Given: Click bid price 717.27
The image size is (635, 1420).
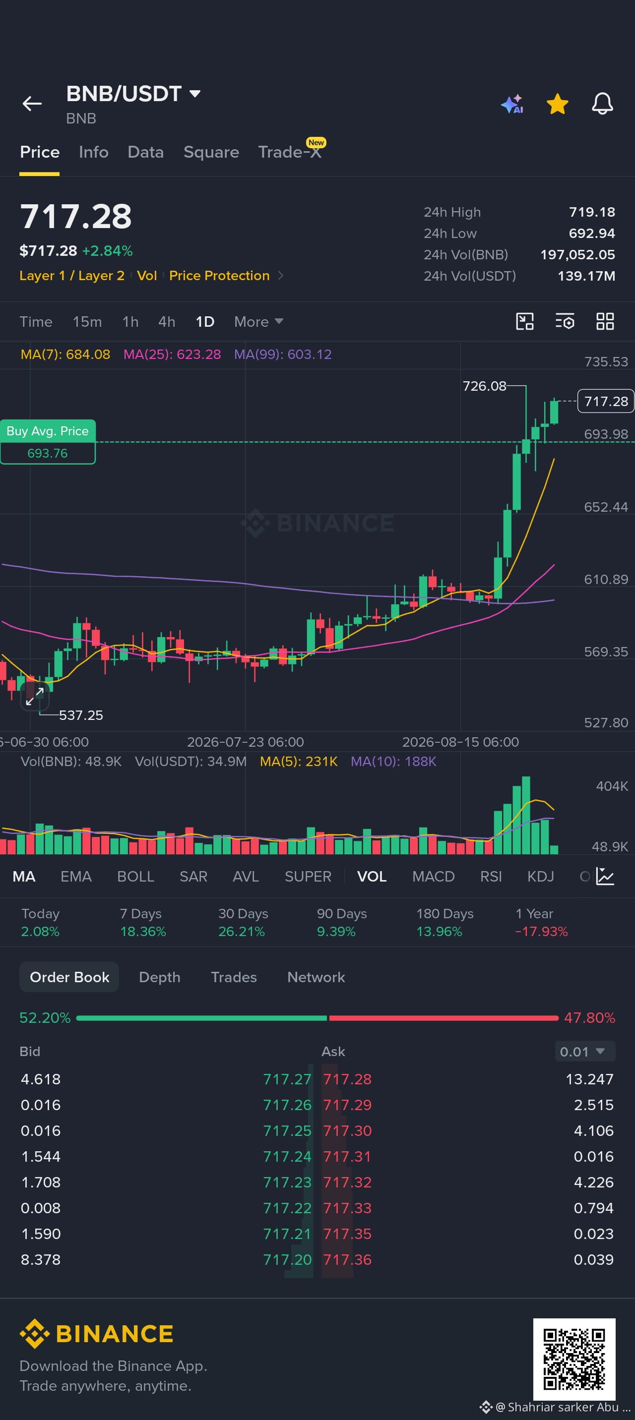Looking at the screenshot, I should pos(287,1079).
